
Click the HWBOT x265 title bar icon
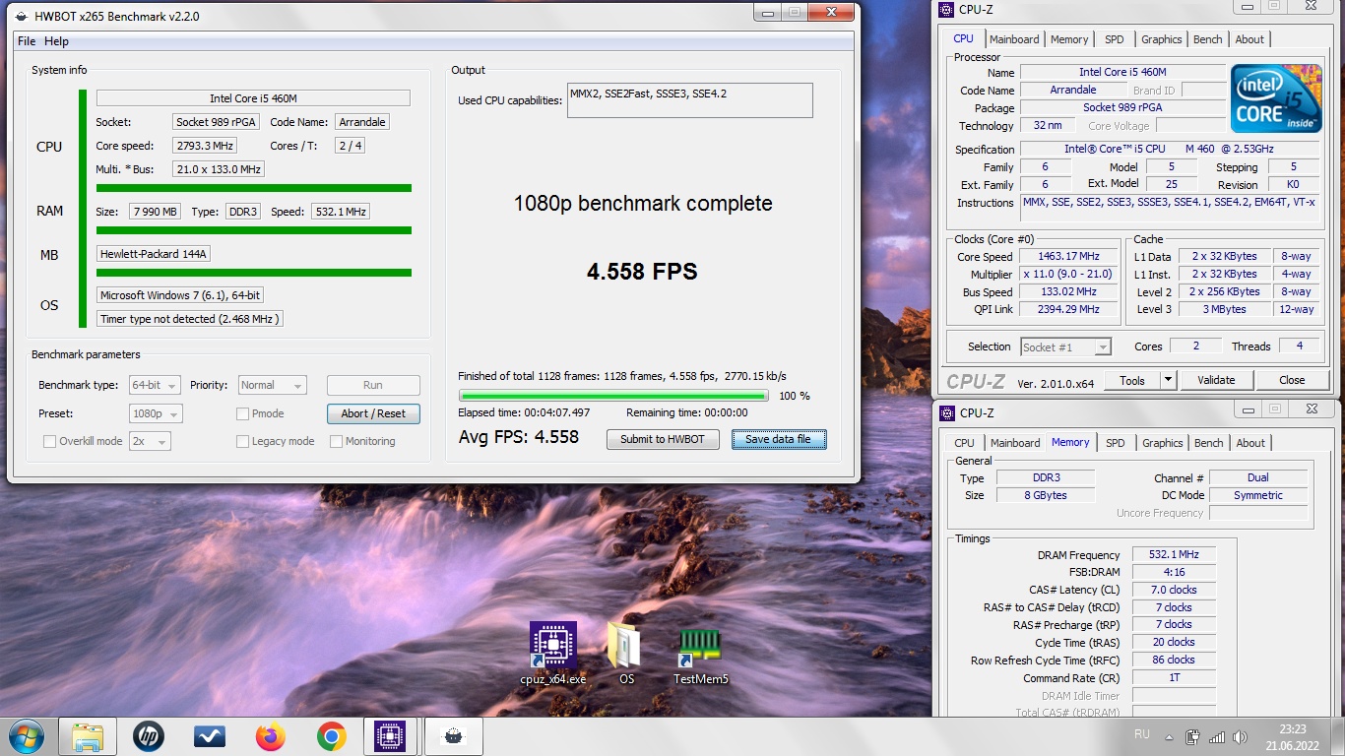pos(21,17)
